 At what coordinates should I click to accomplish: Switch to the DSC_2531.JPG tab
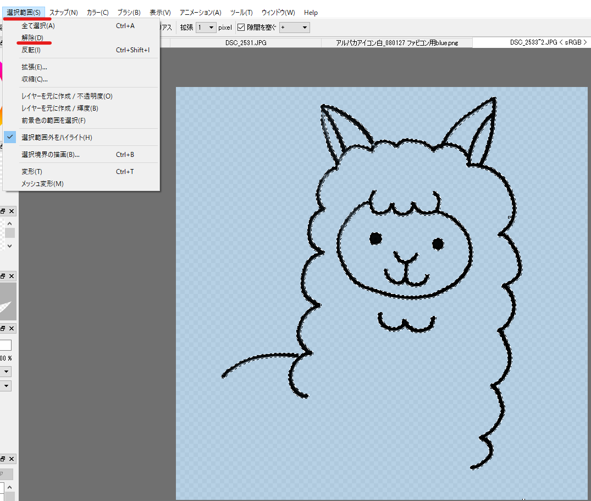[246, 42]
